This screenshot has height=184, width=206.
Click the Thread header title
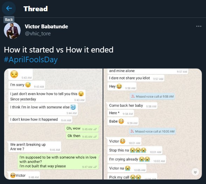(35, 9)
